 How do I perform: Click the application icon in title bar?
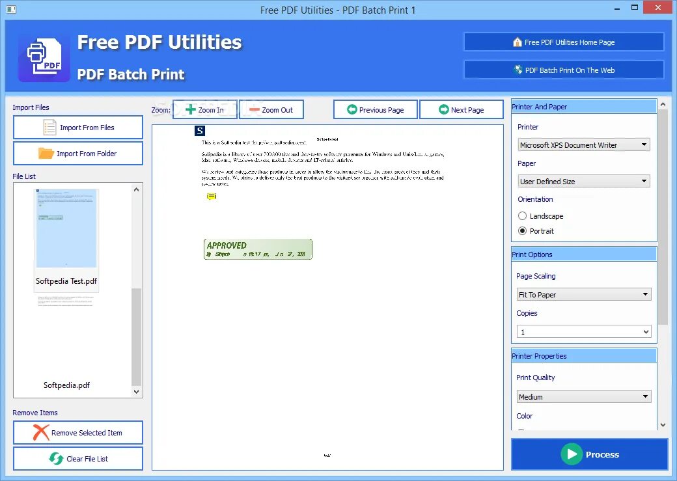pos(11,9)
